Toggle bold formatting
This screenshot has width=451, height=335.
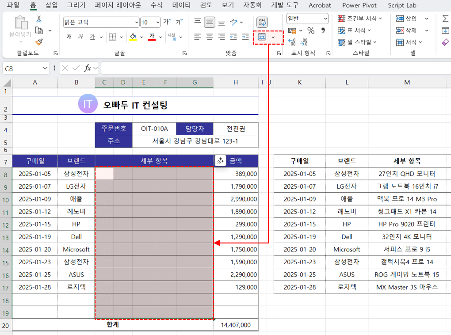pos(69,37)
